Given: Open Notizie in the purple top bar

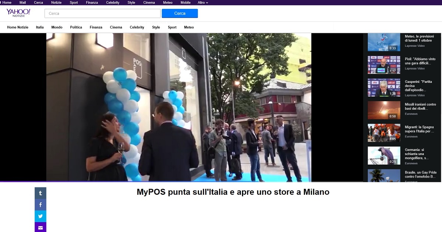Looking at the screenshot, I should click(56, 3).
